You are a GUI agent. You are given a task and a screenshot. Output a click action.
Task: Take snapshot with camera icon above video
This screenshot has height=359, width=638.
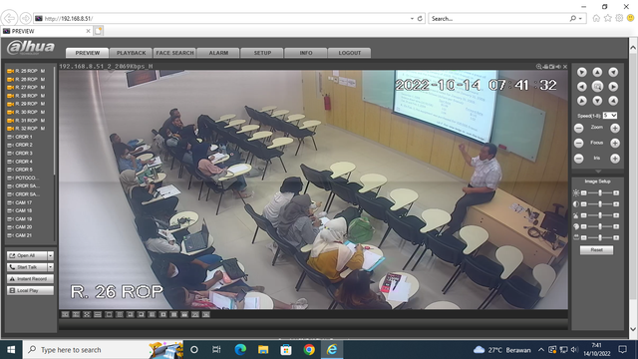551,67
